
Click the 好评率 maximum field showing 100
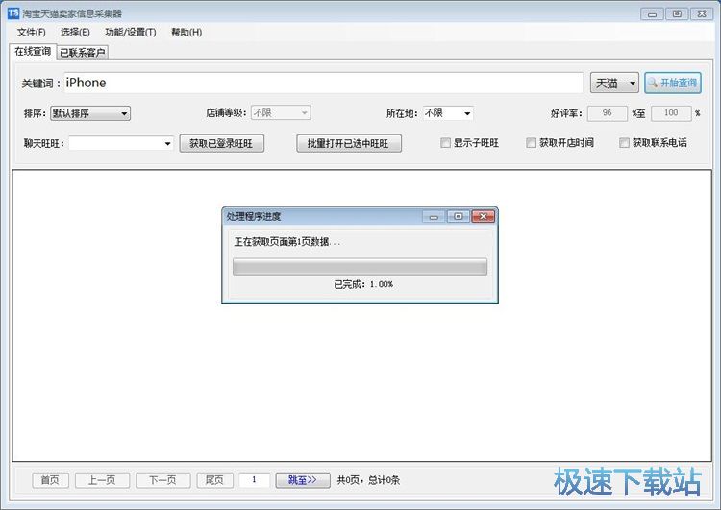[671, 113]
